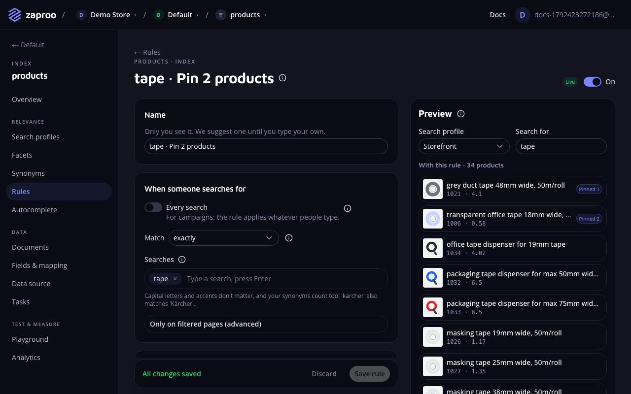Click the Pinned 2 badge
Screen dimensions: 631x394
589,219
